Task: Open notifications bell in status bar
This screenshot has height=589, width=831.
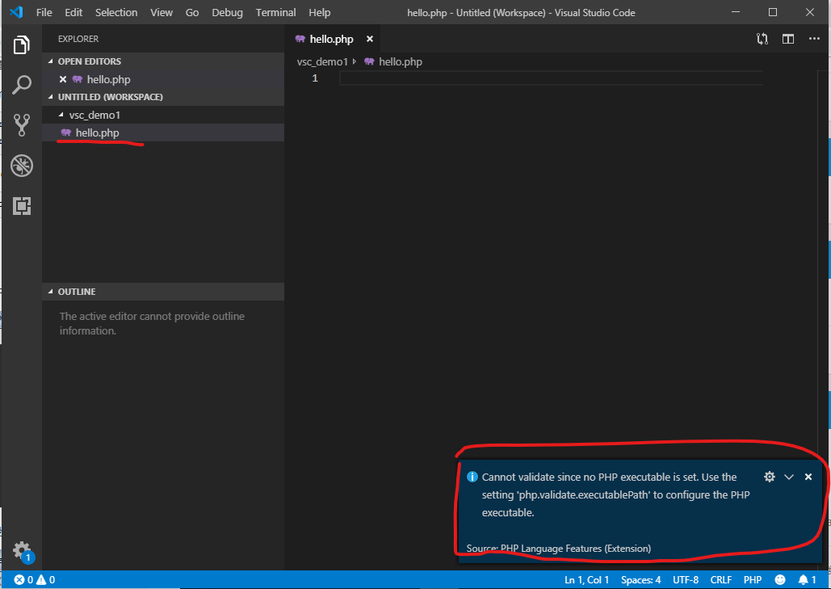Action: [807, 580]
